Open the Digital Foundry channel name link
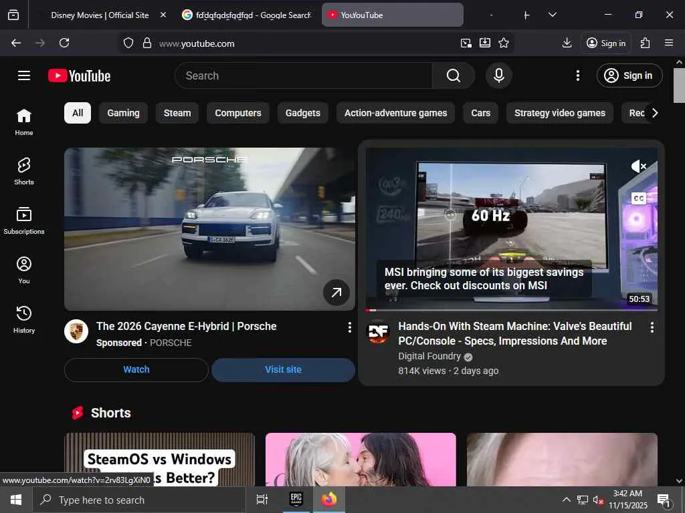The width and height of the screenshot is (685, 513). (x=429, y=356)
